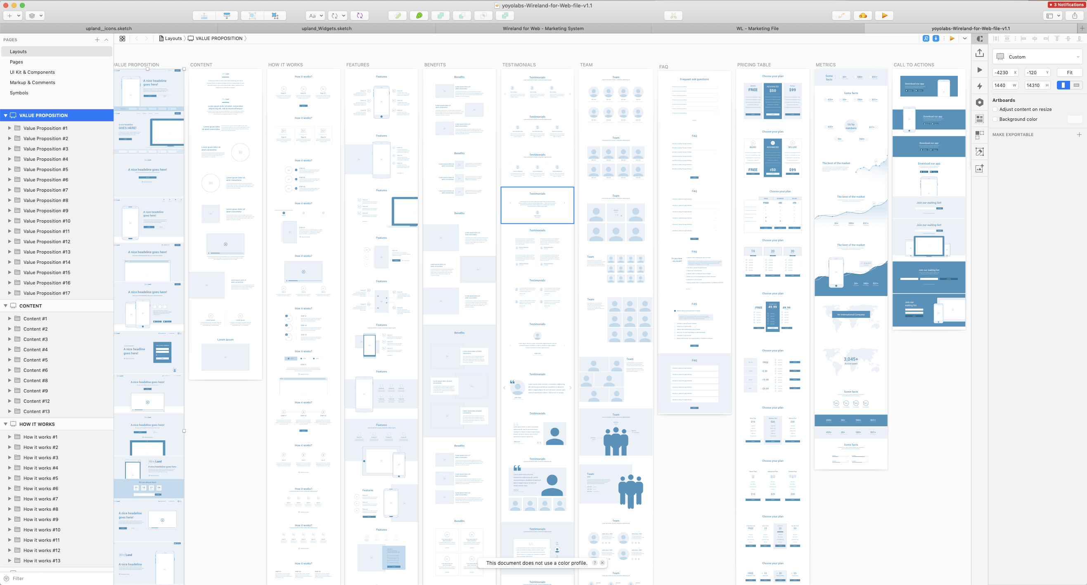Open the 3 Notifications badge
Screen dimensions: 1087x585
[1066, 5]
